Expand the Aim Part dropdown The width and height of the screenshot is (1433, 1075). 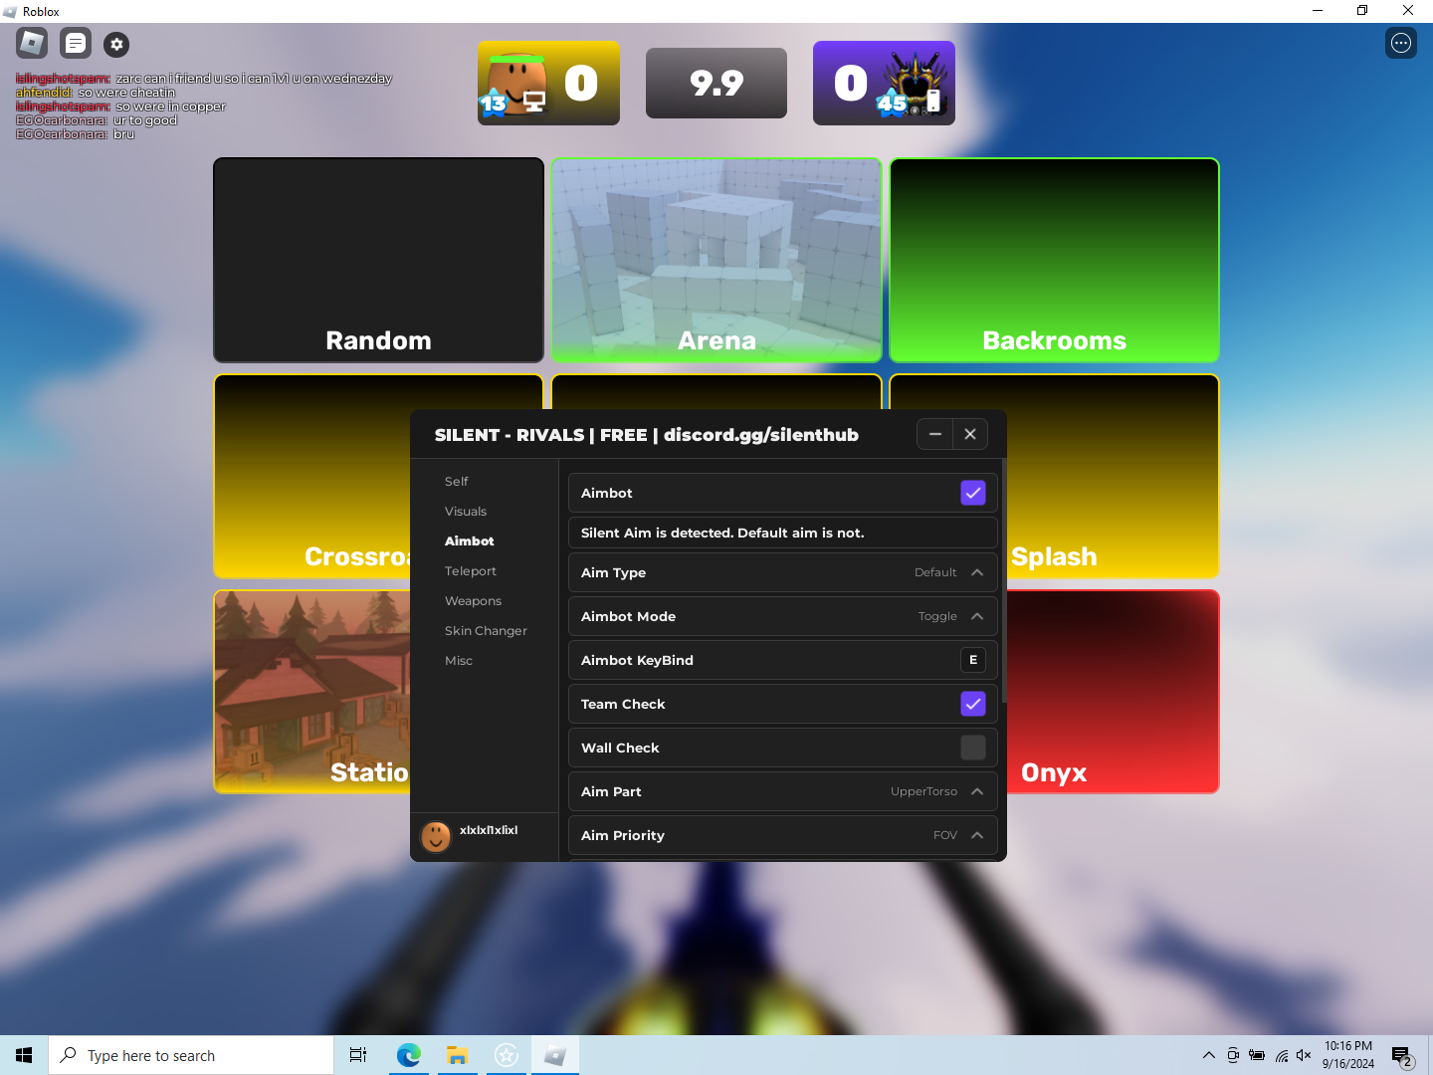point(783,791)
